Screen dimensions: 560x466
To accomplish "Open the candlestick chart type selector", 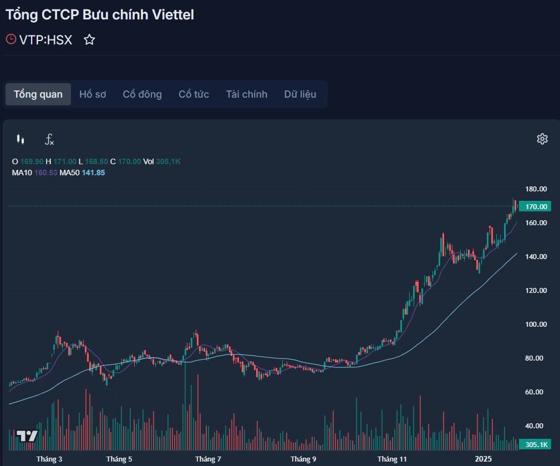I will (21, 139).
